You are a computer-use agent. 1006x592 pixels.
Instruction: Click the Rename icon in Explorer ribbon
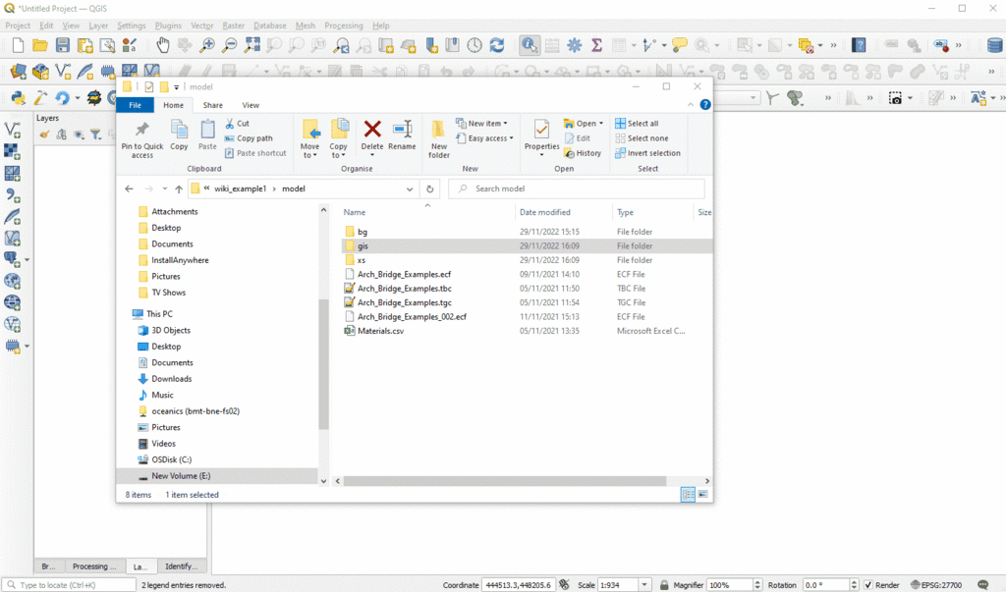(x=402, y=135)
